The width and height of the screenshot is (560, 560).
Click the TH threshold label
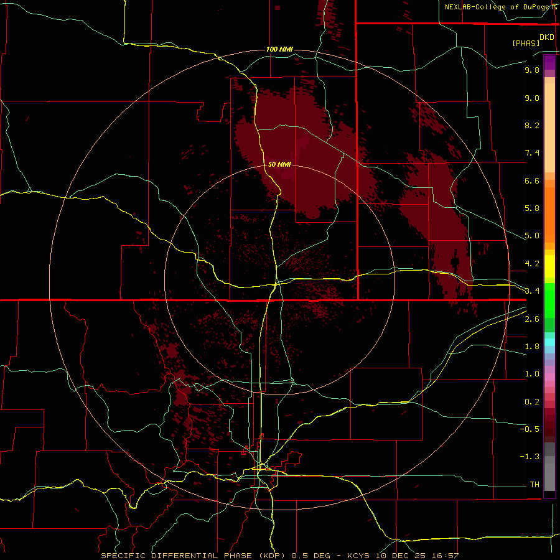534,485
